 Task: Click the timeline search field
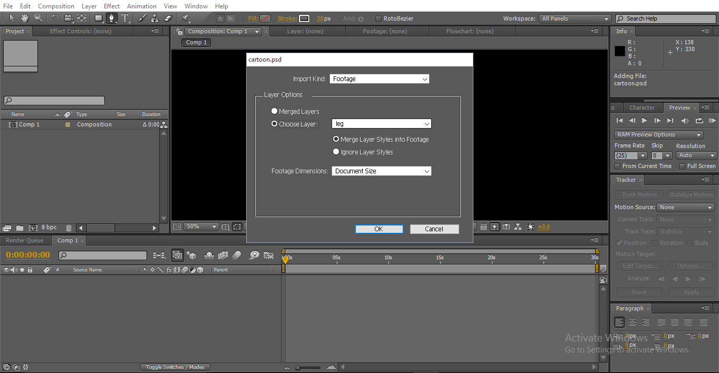tap(103, 255)
